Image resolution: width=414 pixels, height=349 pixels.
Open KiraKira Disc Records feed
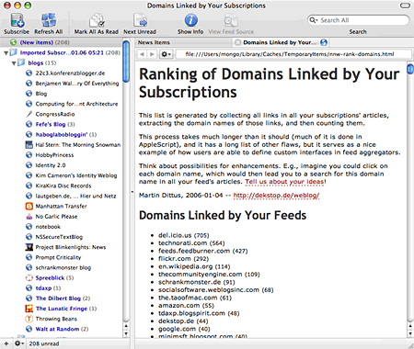click(63, 186)
